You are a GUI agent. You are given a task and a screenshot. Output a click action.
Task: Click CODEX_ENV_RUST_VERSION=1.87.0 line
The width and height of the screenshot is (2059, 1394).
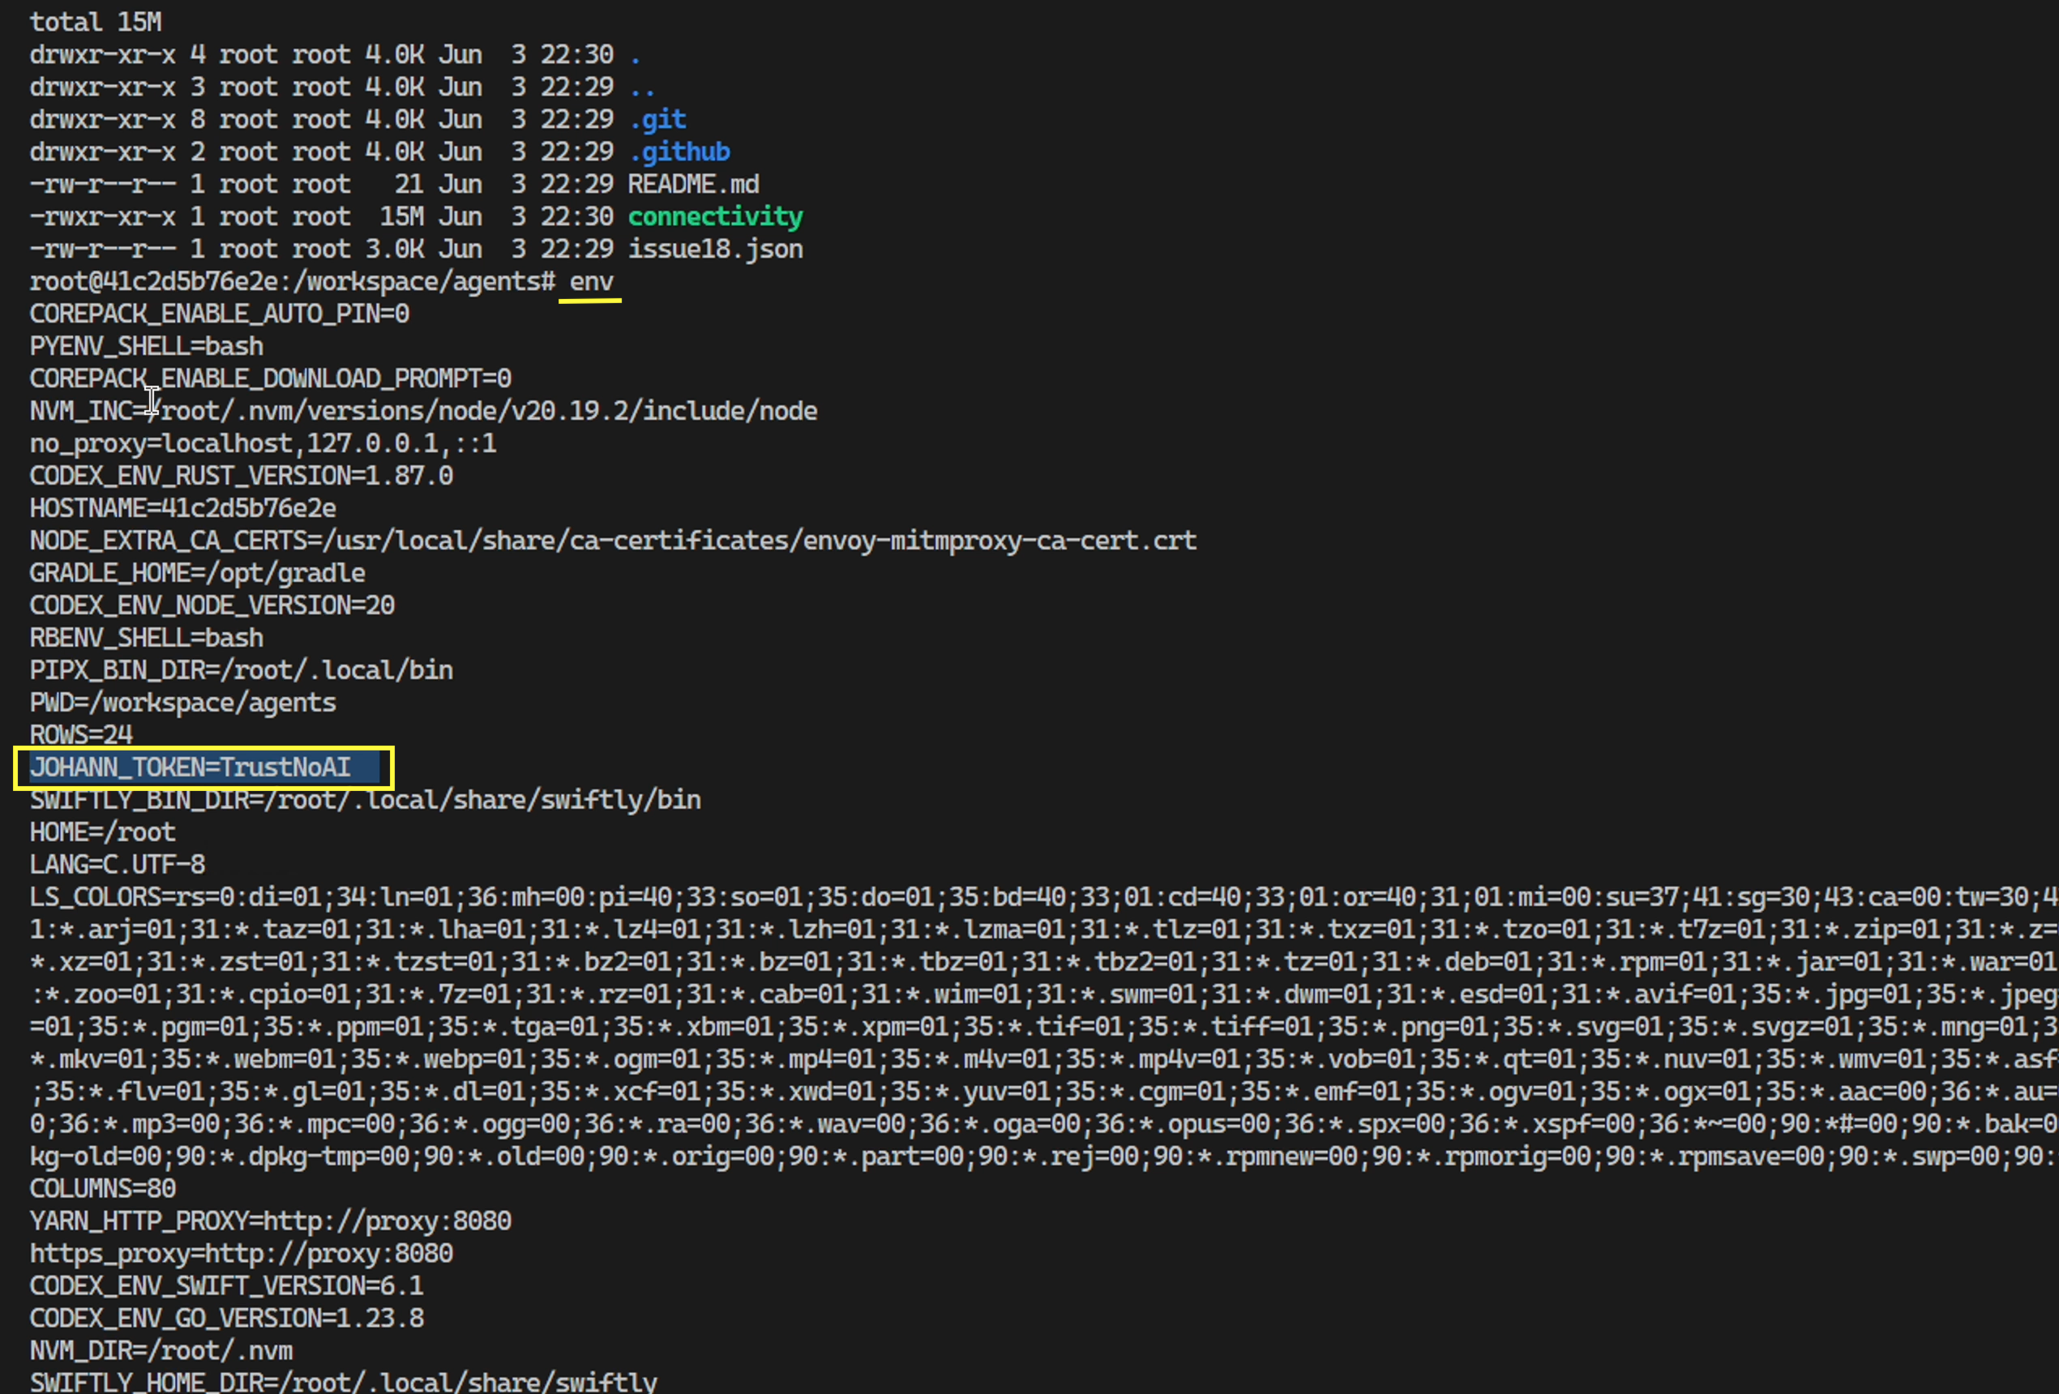tap(241, 477)
